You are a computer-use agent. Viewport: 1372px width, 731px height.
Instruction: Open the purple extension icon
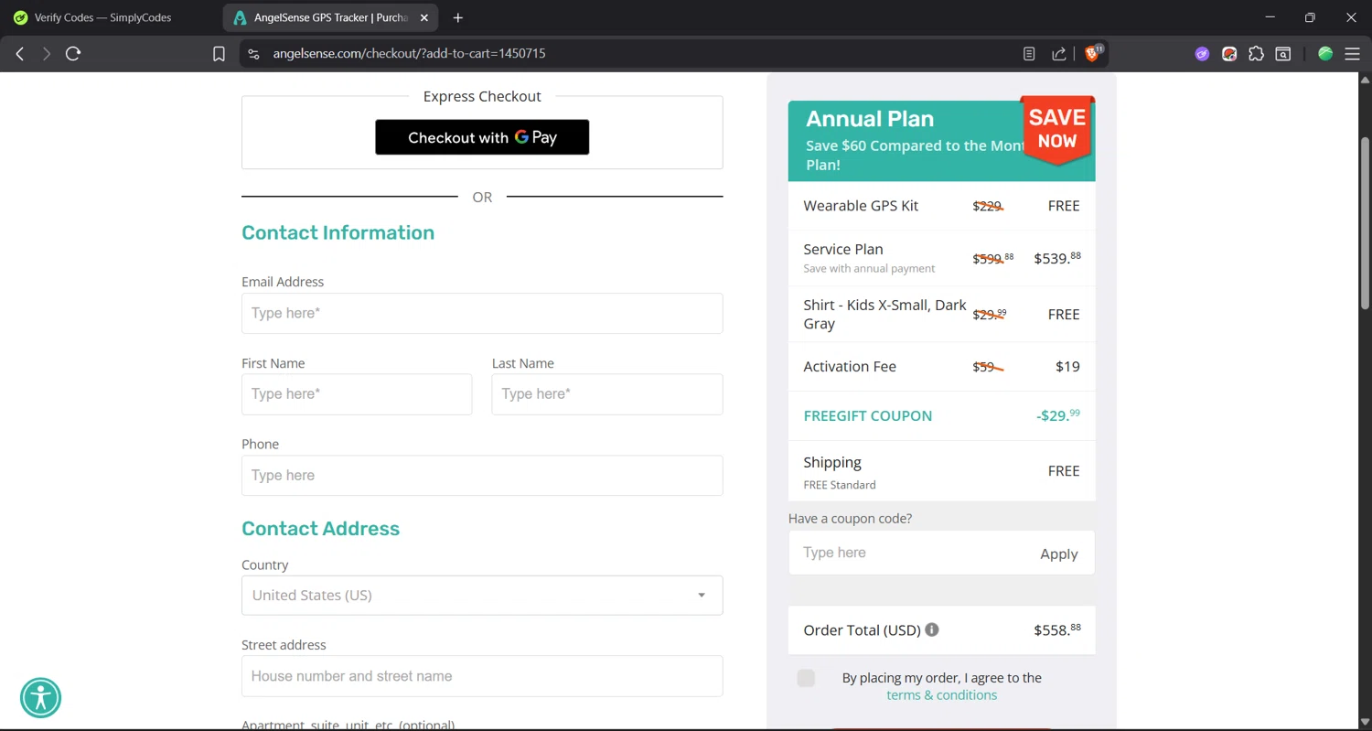(x=1202, y=54)
